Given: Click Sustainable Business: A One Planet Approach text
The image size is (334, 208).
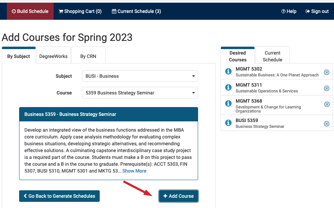Looking at the screenshot, I should click(x=277, y=75).
